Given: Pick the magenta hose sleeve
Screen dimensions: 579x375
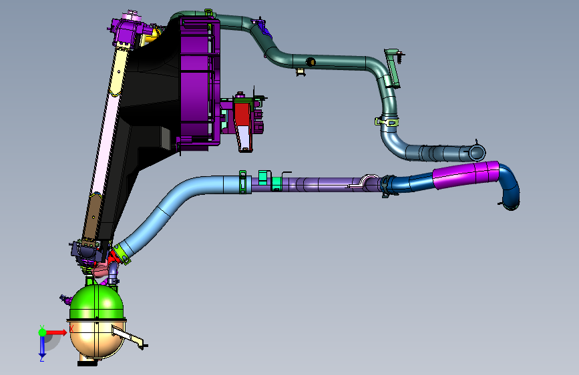Looking at the screenshot, I should tap(466, 175).
